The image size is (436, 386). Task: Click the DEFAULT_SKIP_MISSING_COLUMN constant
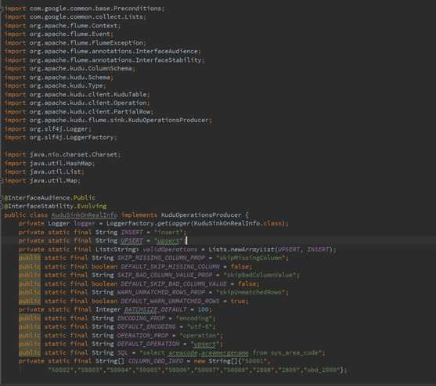170,267
